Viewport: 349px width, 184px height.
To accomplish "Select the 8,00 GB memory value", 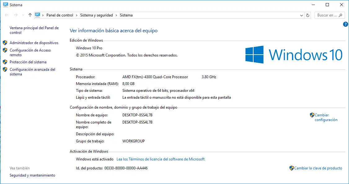I will point(128,84).
